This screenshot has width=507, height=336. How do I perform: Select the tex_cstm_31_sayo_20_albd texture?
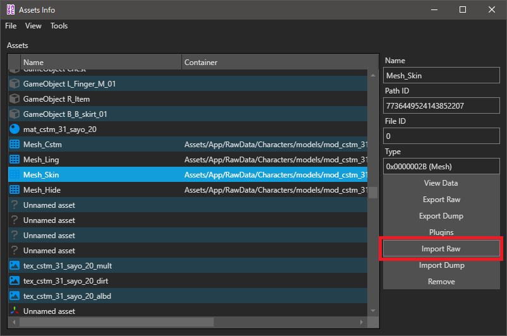(x=188, y=296)
